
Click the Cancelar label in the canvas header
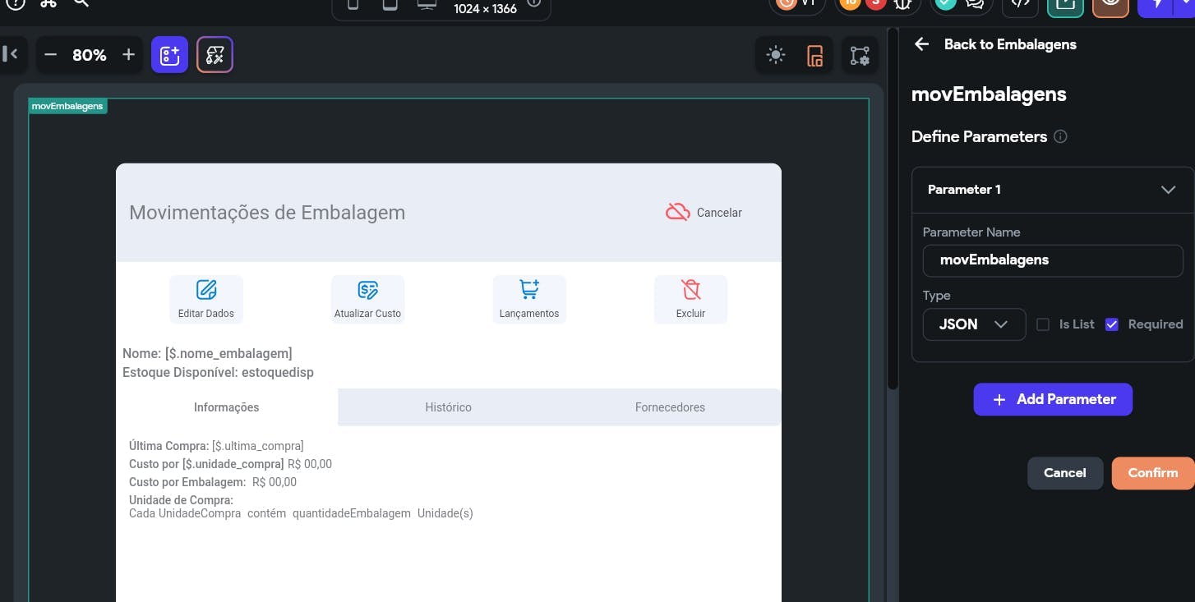(719, 213)
